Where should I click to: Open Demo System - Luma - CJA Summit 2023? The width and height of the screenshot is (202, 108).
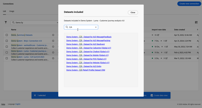[27, 57]
